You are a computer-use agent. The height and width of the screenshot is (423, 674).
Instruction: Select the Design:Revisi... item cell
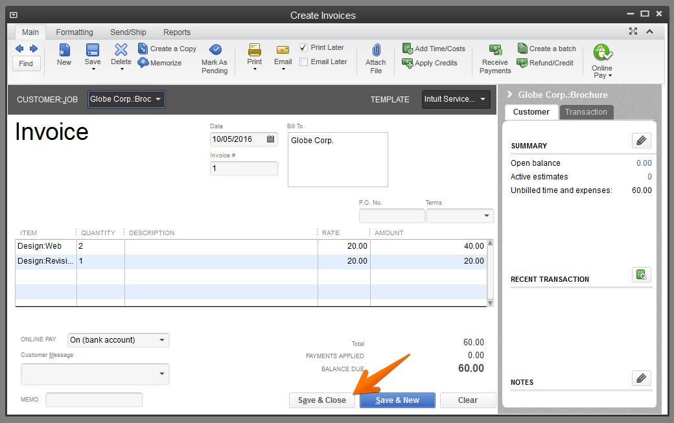click(x=46, y=261)
